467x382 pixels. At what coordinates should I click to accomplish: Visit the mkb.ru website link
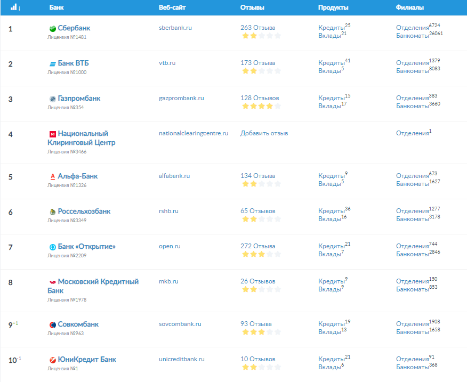(x=168, y=281)
